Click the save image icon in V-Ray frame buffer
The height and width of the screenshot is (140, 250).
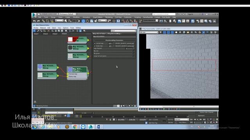pos(184,32)
